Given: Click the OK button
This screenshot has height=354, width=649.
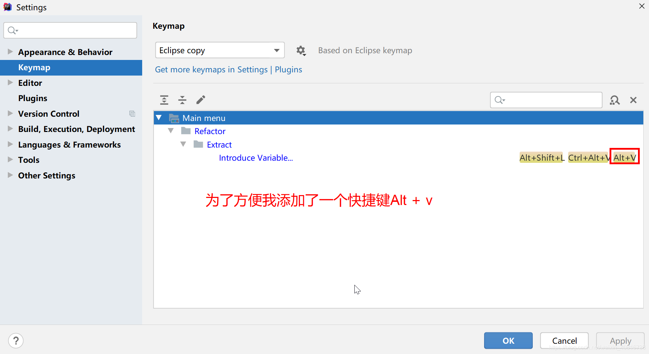Looking at the screenshot, I should (508, 341).
